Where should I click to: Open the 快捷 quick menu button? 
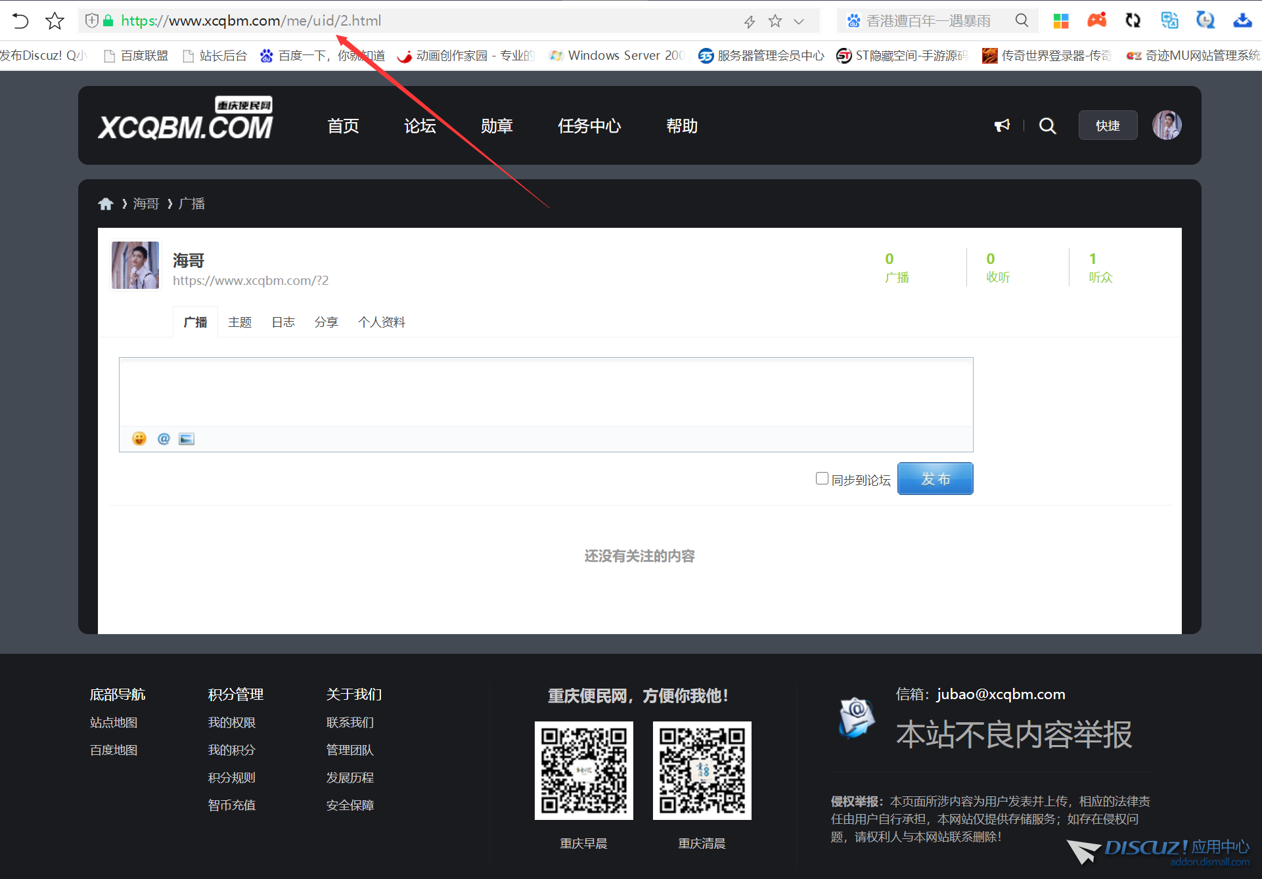(1108, 125)
